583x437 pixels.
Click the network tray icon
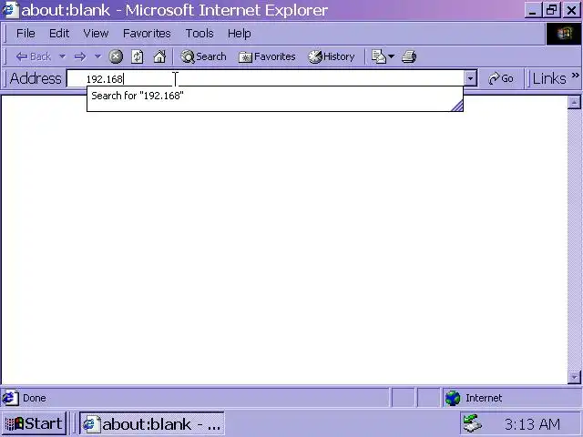pos(472,423)
